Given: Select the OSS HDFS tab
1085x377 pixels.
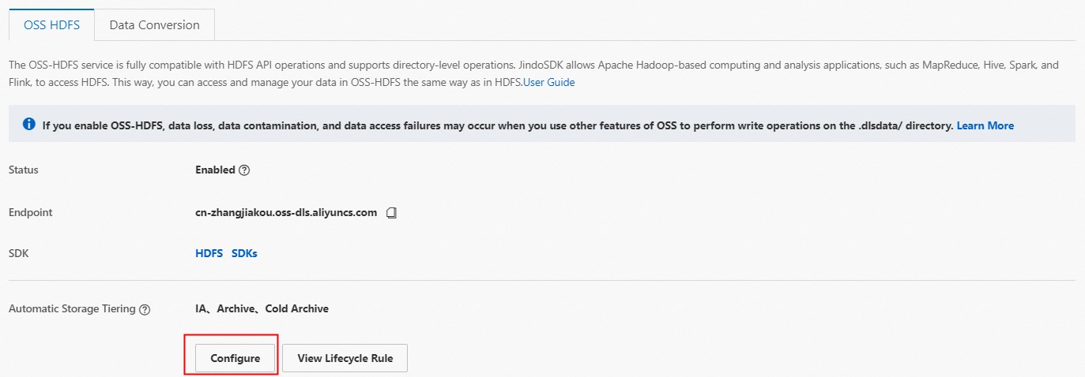Looking at the screenshot, I should tap(51, 24).
